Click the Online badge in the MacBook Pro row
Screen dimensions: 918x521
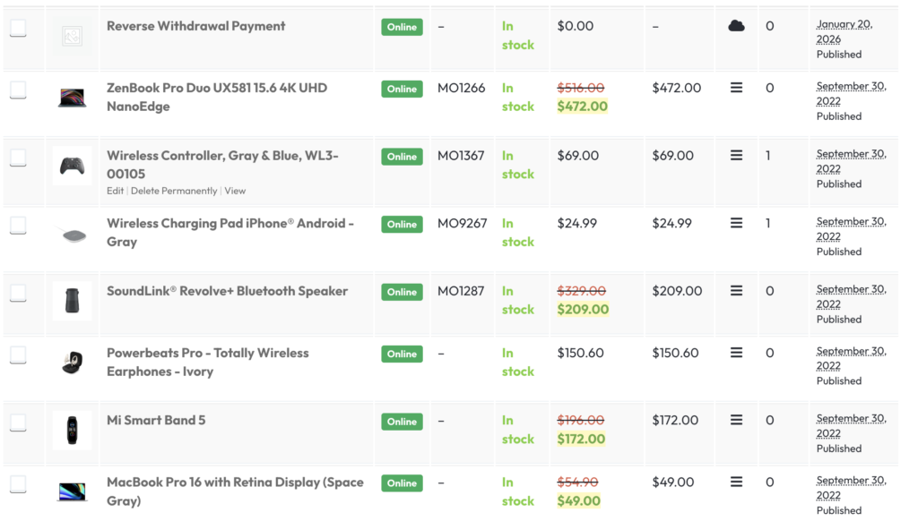click(402, 483)
